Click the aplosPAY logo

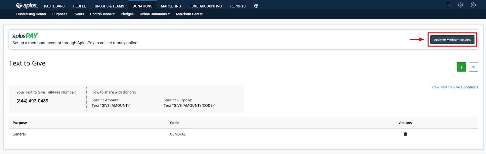pyautogui.click(x=25, y=36)
